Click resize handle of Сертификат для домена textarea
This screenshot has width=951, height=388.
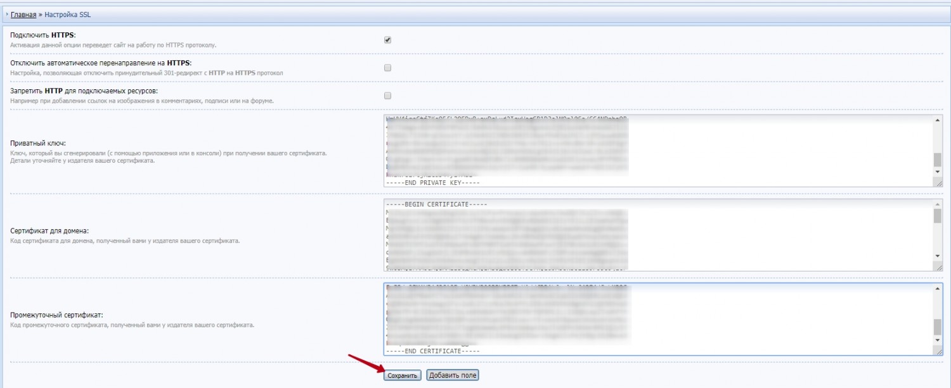(938, 267)
